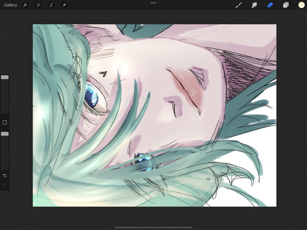Viewport: 307px width, 230px height.
Task: Tap the square Modify button in sidebar
Action: (5, 122)
